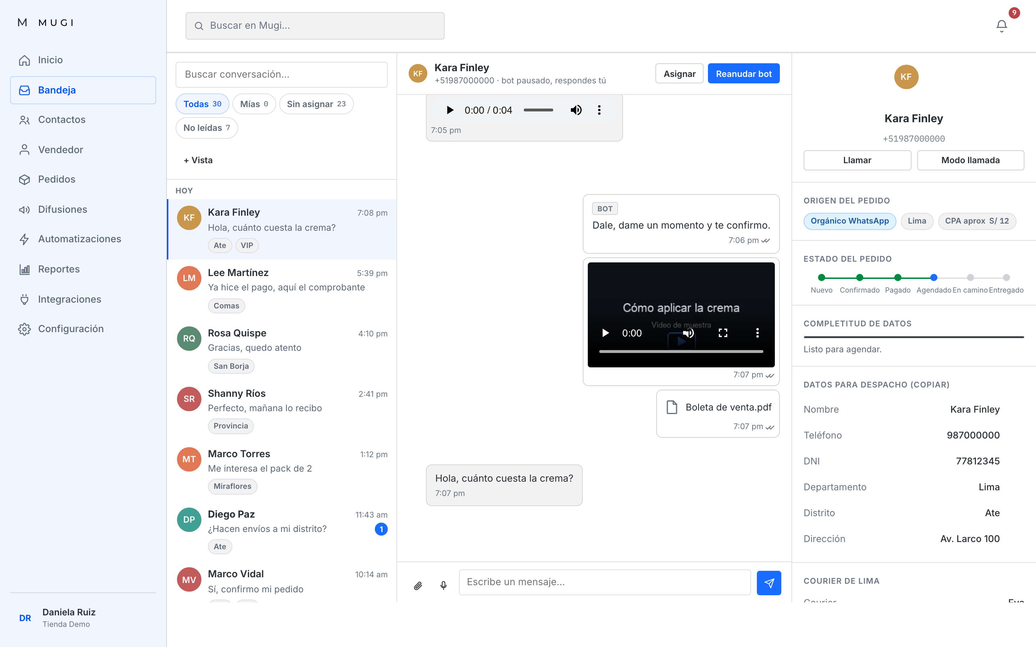Play the Cómo aplicar la crema video

(x=605, y=333)
